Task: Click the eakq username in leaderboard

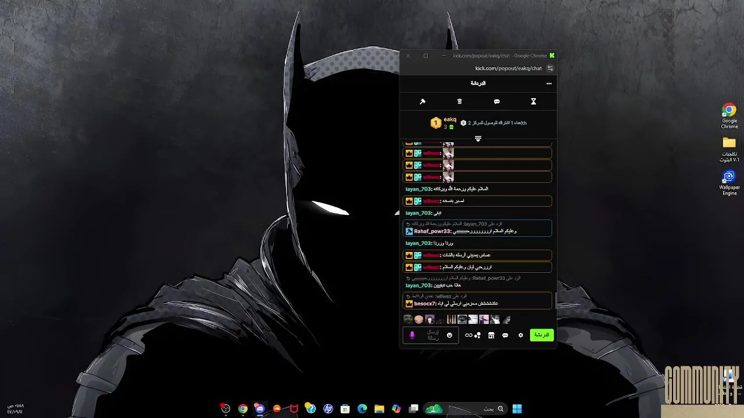Action: point(450,120)
